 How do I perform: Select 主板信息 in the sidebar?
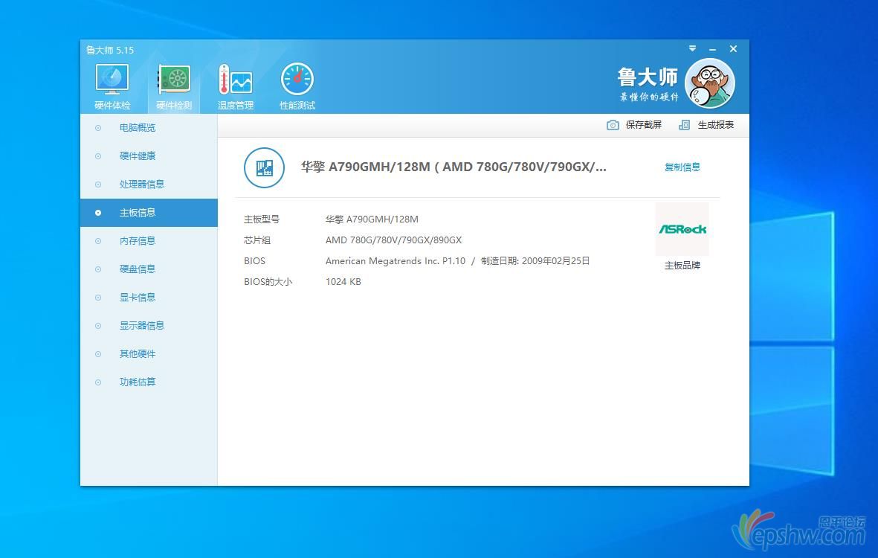click(x=149, y=212)
